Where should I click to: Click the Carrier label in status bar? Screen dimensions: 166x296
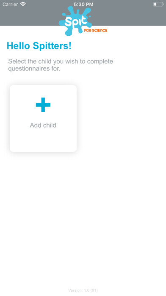[x=10, y=4]
